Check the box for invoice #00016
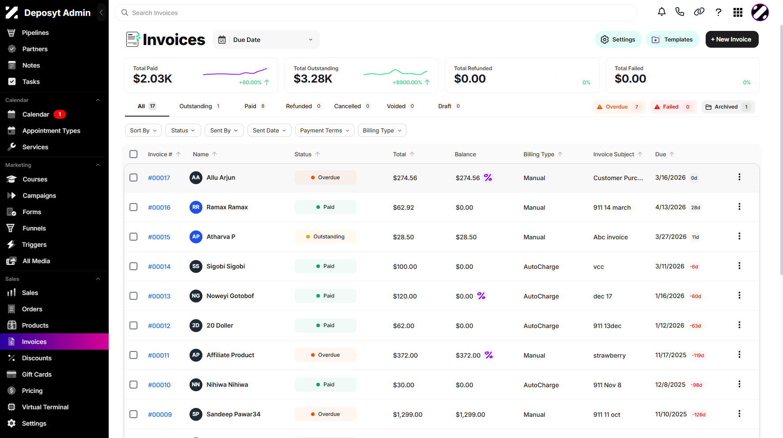The height and width of the screenshot is (438, 783). tap(133, 207)
